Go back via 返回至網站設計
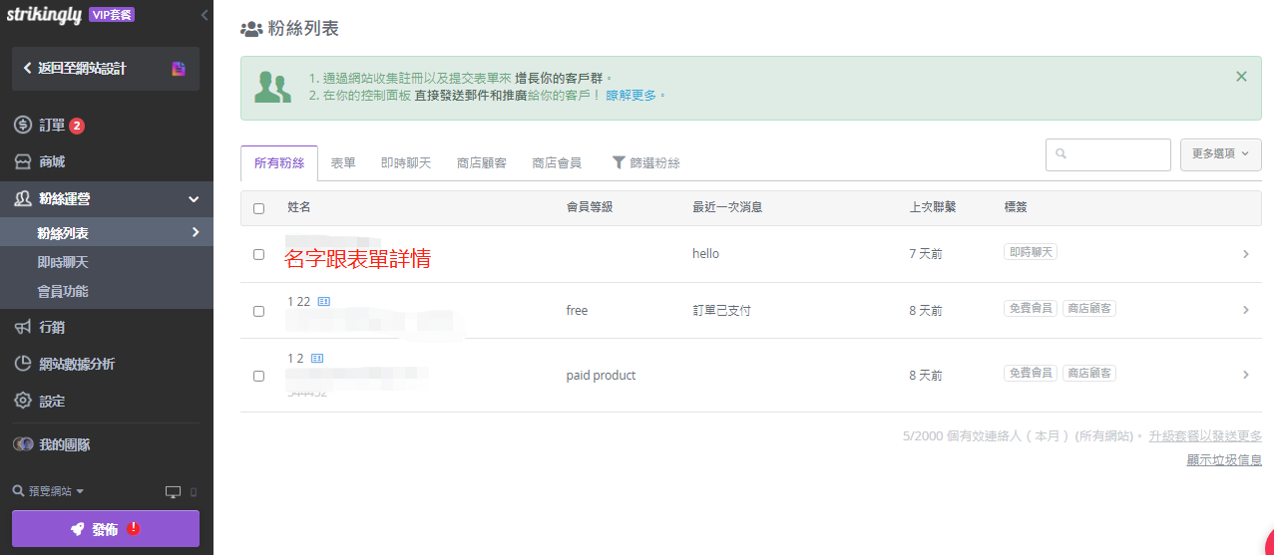The image size is (1274, 555). tap(106, 69)
